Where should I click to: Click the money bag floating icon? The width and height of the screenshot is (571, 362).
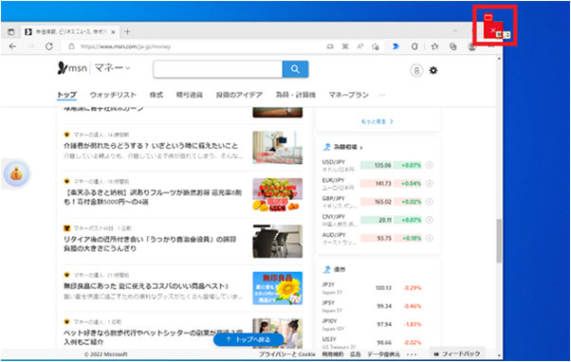coord(16,174)
